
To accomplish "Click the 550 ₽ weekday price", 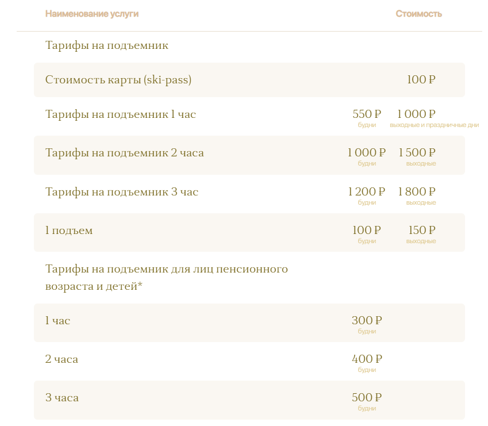I will click(x=367, y=114).
